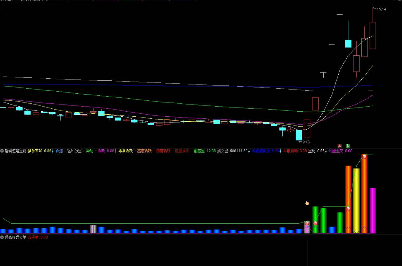402x266 pixels.
Task: Select the tall yellow volume bar
Action: pyautogui.click(x=356, y=201)
